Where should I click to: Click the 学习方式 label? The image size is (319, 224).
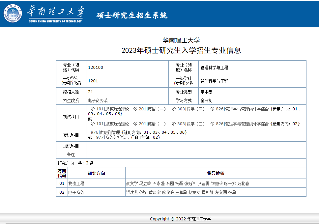184,100
